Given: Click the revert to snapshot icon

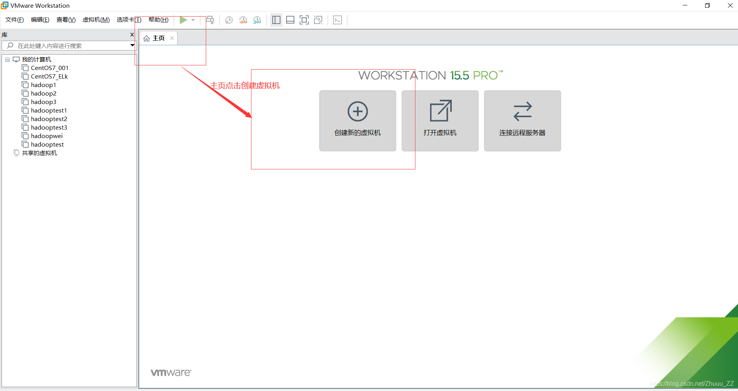Looking at the screenshot, I should [243, 20].
